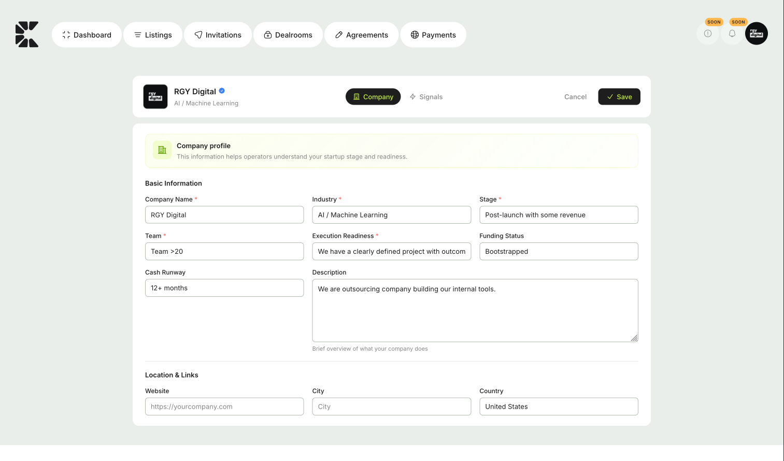Click the SOON badge above the bell icon
784x461 pixels.
click(738, 22)
